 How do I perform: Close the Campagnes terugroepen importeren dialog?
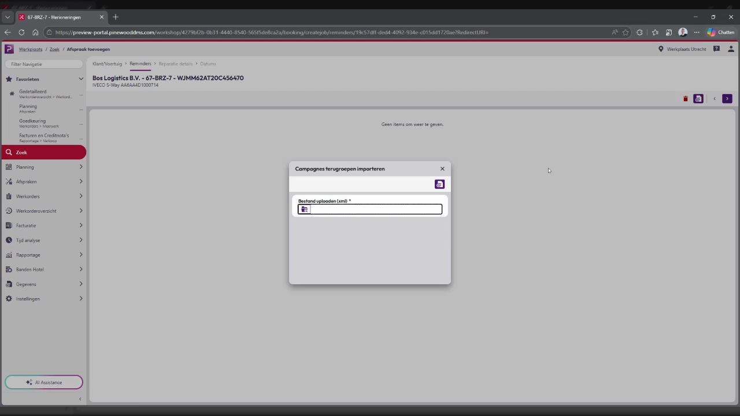click(442, 169)
